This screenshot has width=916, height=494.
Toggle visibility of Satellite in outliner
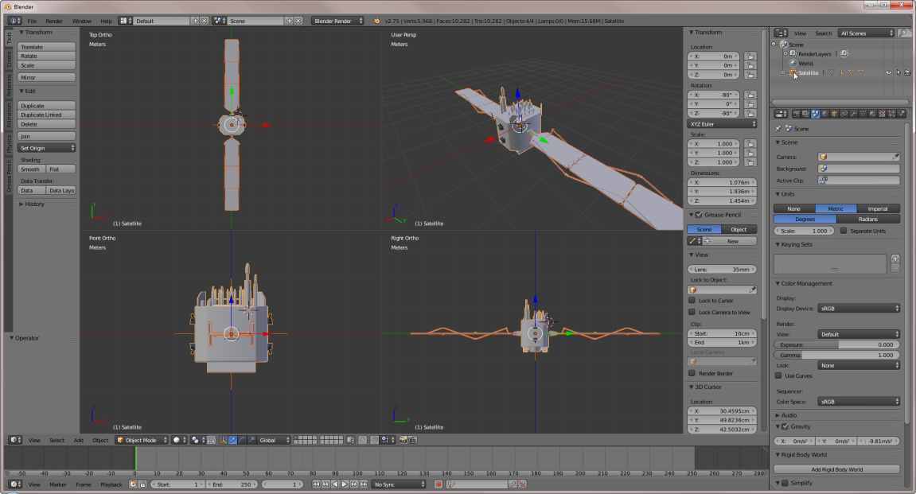[888, 72]
